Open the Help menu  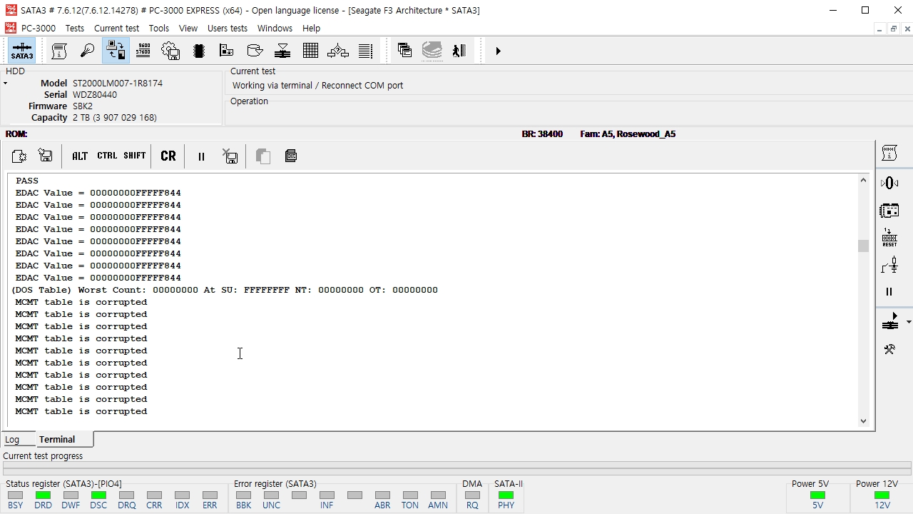[311, 29]
